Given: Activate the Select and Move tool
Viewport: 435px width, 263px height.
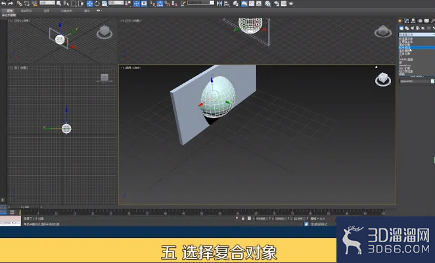Looking at the screenshot, I should (x=90, y=3).
